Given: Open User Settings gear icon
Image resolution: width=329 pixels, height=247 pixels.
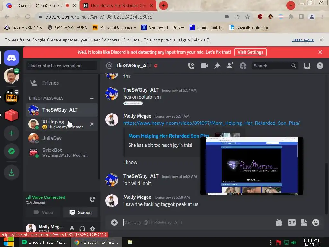Looking at the screenshot, I should 93,228.
